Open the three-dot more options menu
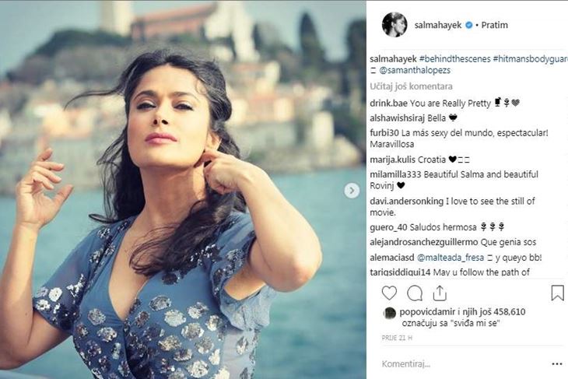Viewport: 568px width, 379px height. click(557, 363)
